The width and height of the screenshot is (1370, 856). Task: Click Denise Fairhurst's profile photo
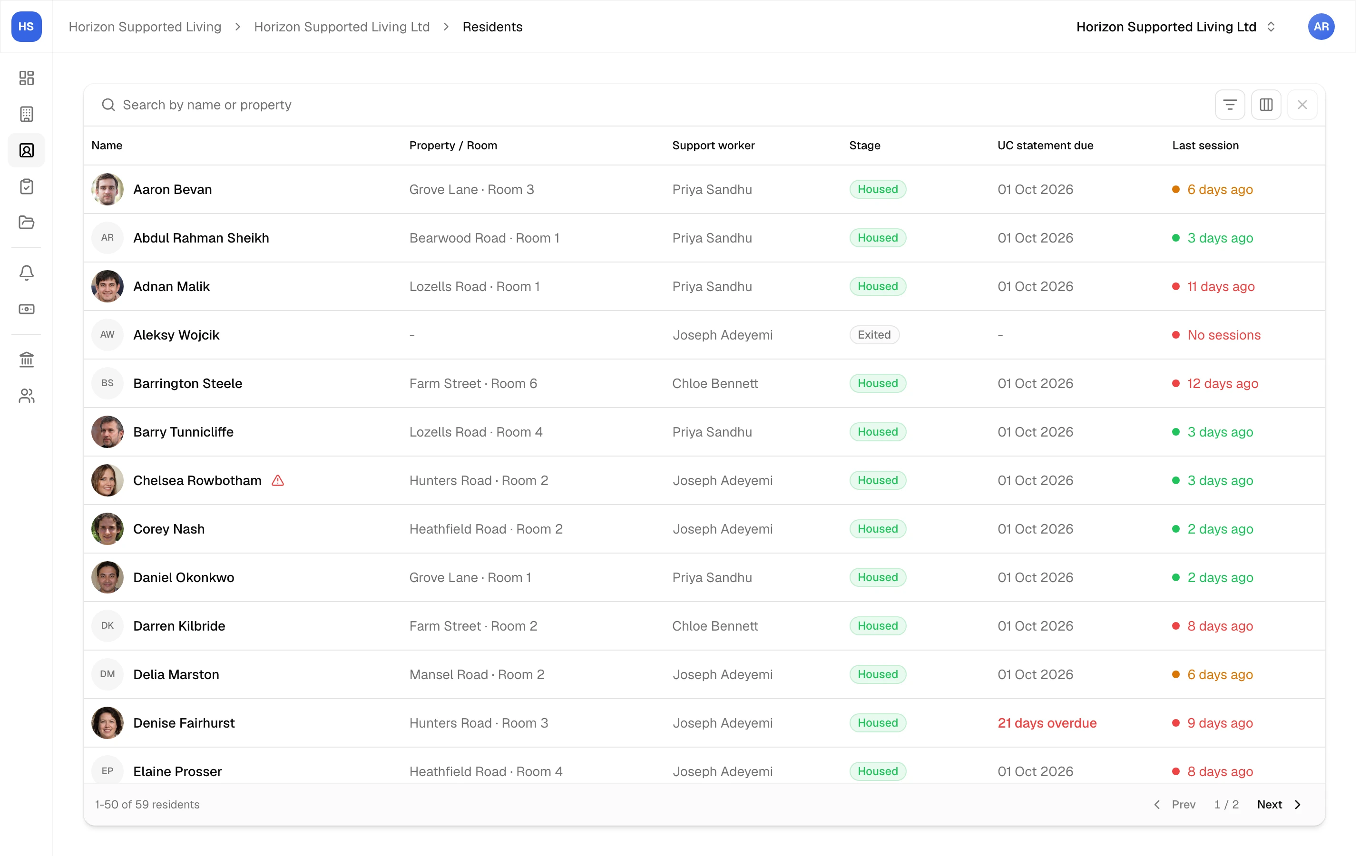click(x=108, y=723)
